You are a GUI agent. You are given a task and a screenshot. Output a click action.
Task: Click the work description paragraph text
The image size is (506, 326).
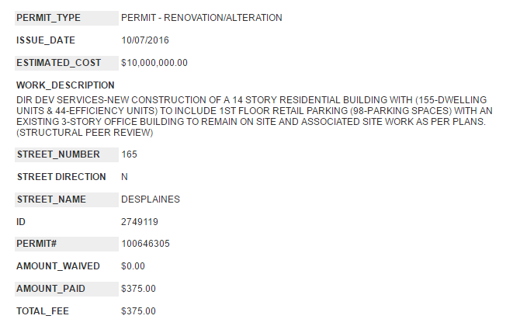(252, 116)
